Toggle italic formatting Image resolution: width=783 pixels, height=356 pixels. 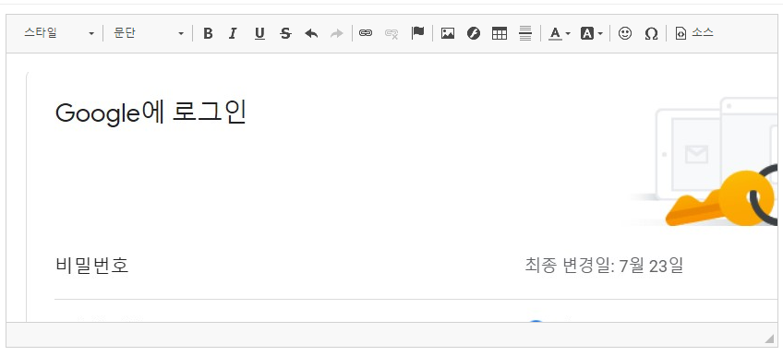(232, 33)
